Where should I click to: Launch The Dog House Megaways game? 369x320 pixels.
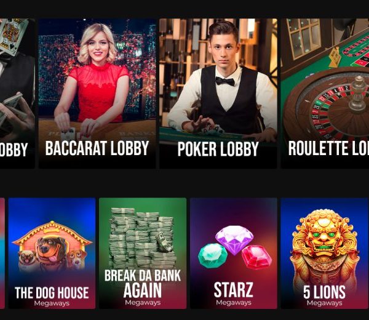[52, 253]
